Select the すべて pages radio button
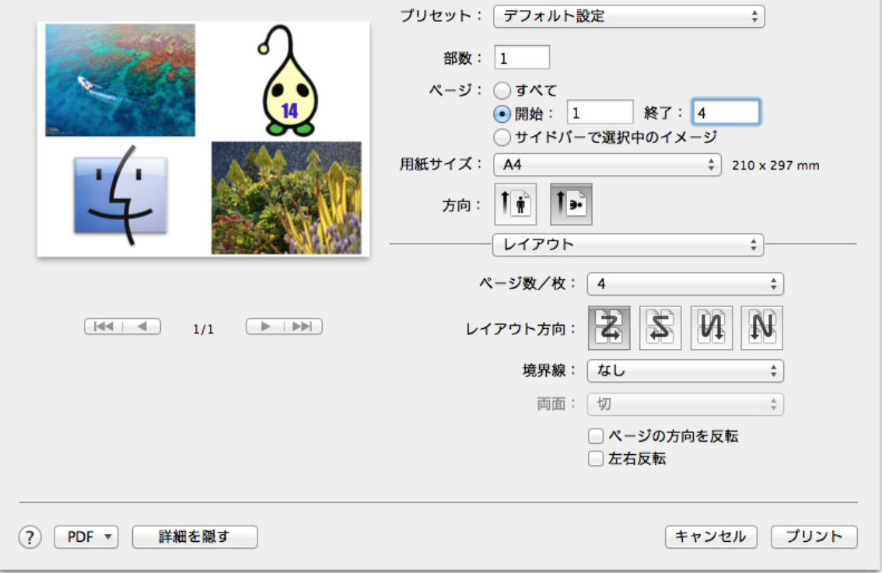The width and height of the screenshot is (882, 573). pyautogui.click(x=502, y=90)
